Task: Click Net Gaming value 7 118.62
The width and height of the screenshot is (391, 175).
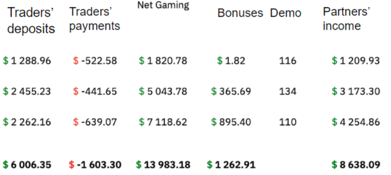Action: (x=163, y=122)
